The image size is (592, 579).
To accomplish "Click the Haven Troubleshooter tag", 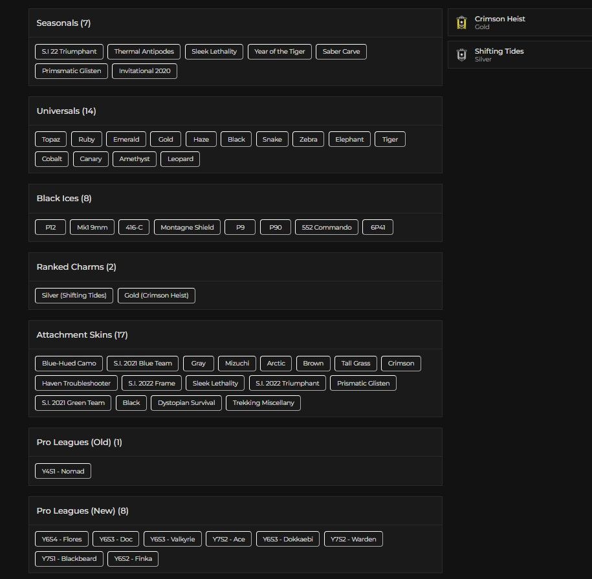I will 76,383.
